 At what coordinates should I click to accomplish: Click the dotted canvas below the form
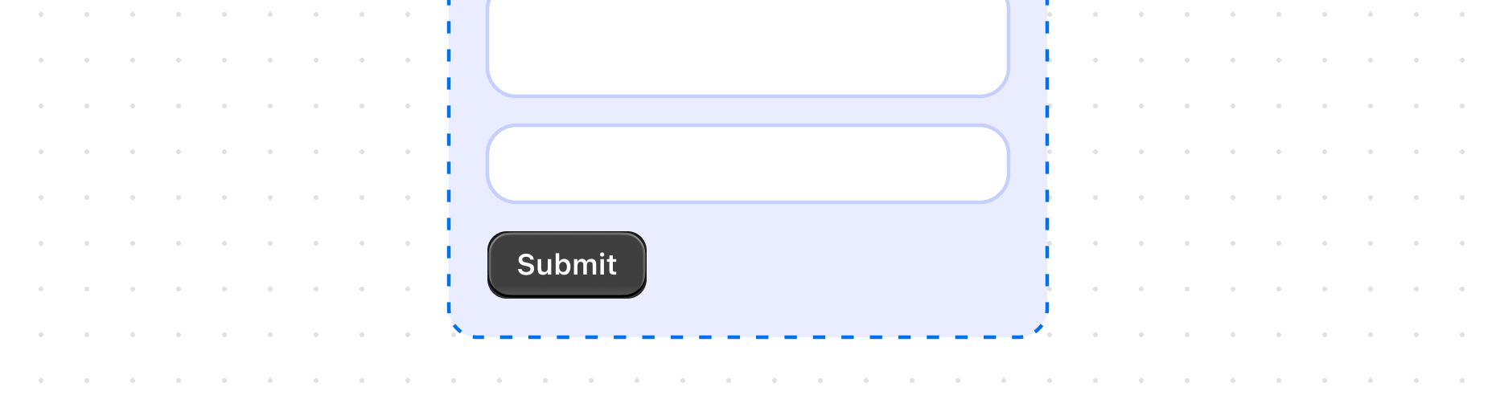pyautogui.click(x=748, y=368)
